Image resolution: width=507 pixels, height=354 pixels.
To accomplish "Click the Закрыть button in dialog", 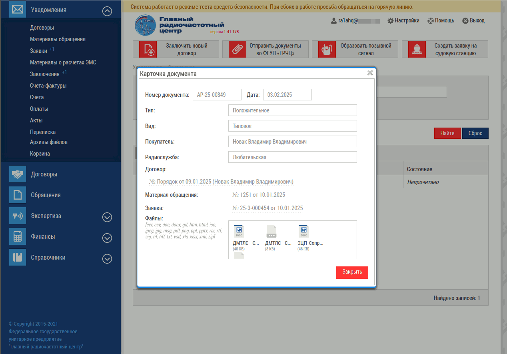I will (352, 272).
